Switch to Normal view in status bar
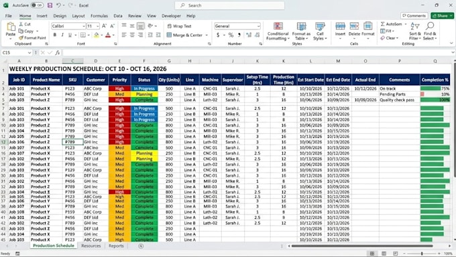 coord(372,254)
